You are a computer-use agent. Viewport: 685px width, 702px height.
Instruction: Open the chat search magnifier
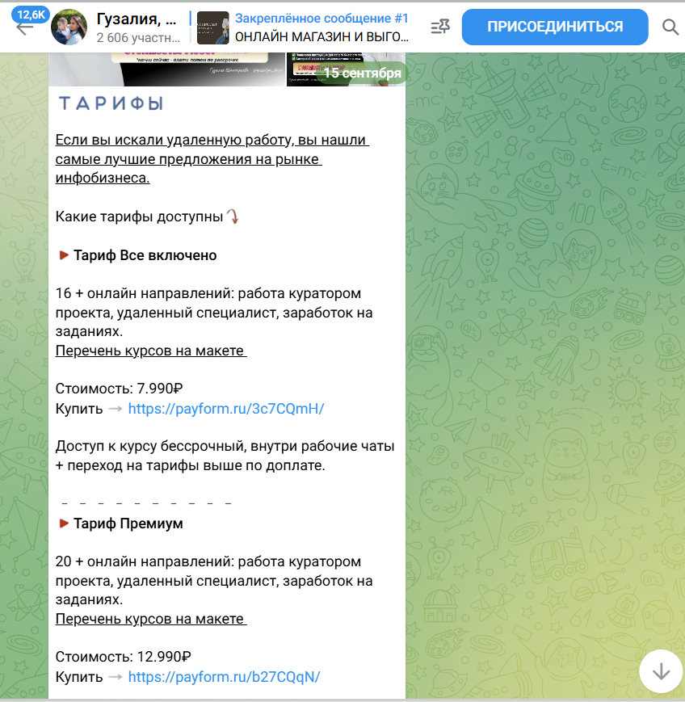coord(670,27)
